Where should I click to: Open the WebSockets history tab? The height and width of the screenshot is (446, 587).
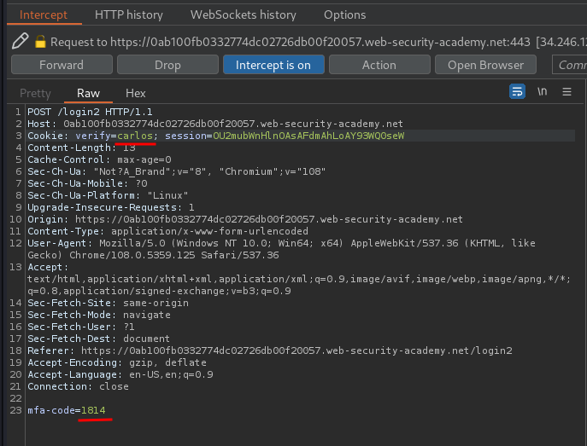pyautogui.click(x=244, y=14)
